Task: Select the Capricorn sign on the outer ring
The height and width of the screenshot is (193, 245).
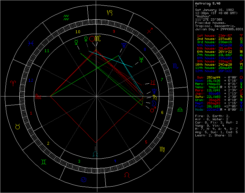Action: coord(110,13)
